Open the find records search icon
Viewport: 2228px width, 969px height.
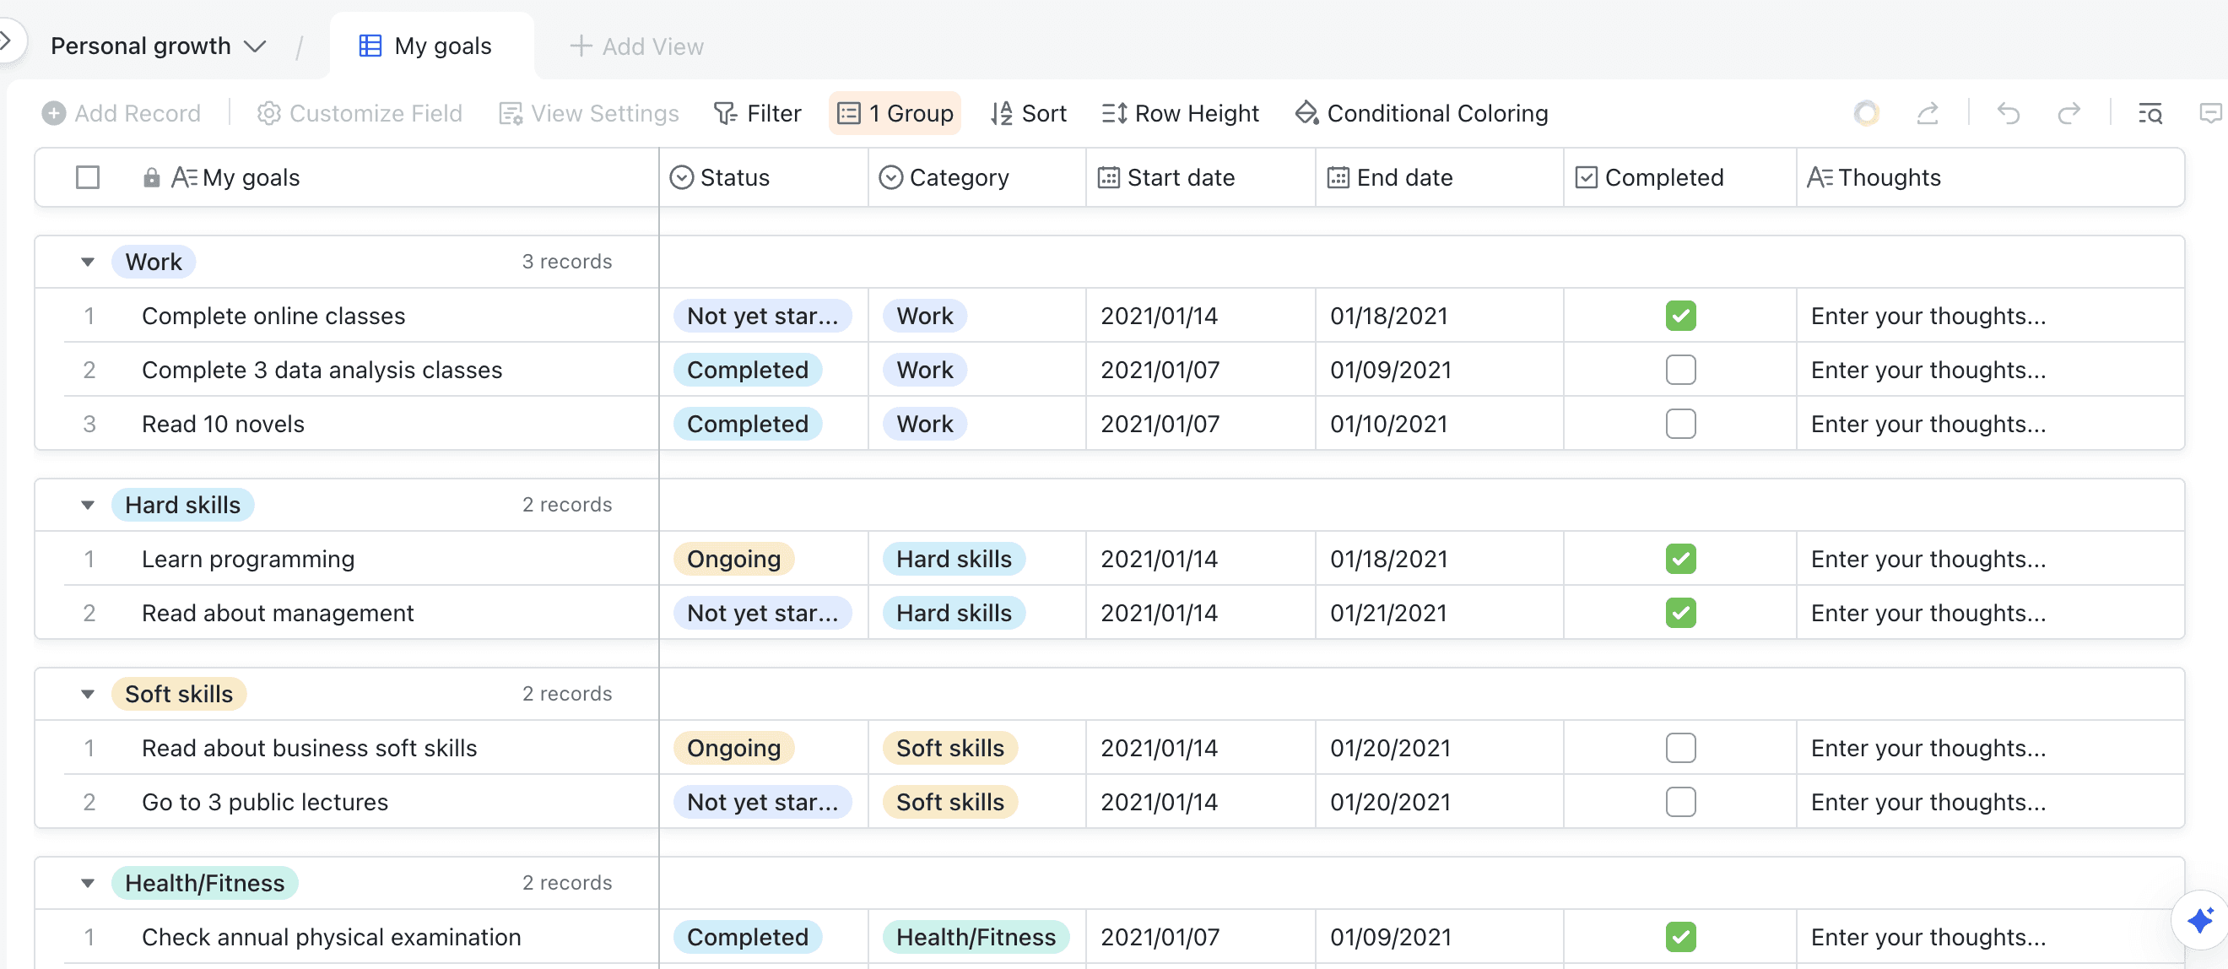(x=2150, y=113)
